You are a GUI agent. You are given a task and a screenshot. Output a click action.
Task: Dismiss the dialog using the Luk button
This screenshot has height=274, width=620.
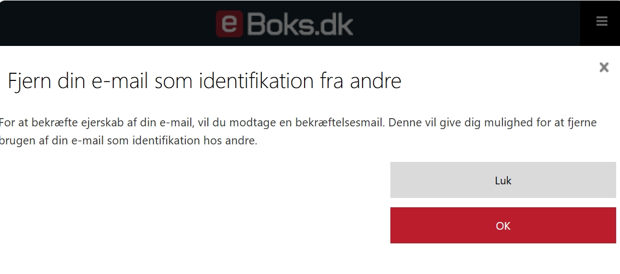point(503,180)
